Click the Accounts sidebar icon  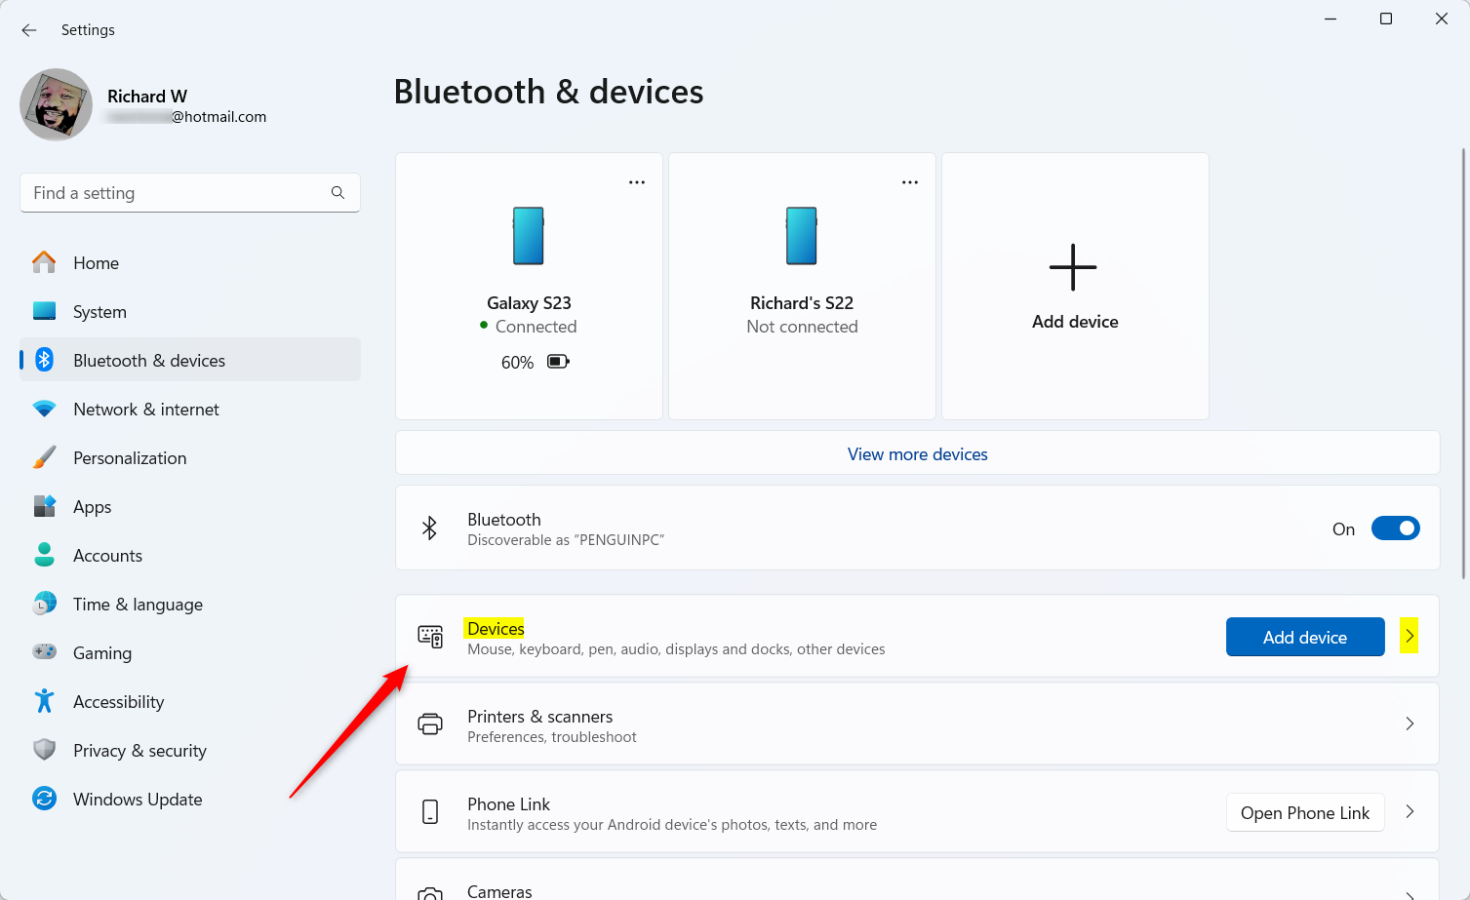click(45, 555)
